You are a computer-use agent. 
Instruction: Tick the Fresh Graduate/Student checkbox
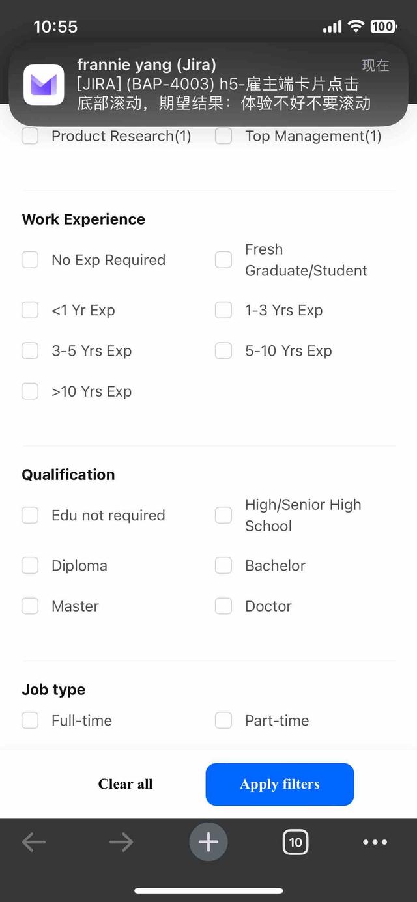coord(223,260)
